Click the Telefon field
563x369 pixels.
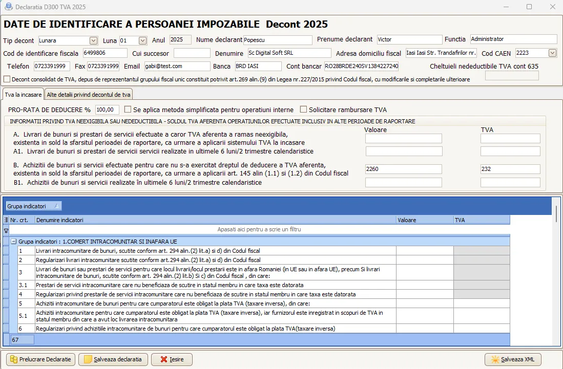pyautogui.click(x=52, y=66)
